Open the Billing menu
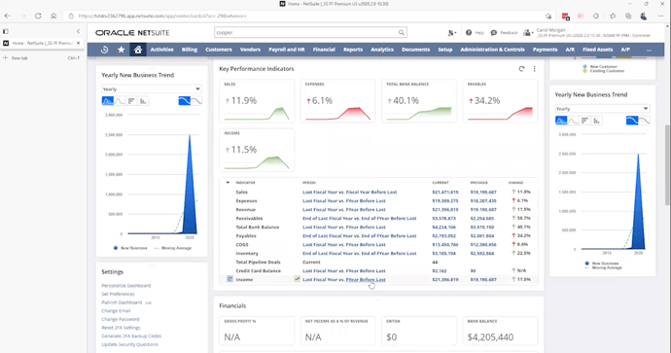Image resolution: width=671 pixels, height=353 pixels. 190,50
